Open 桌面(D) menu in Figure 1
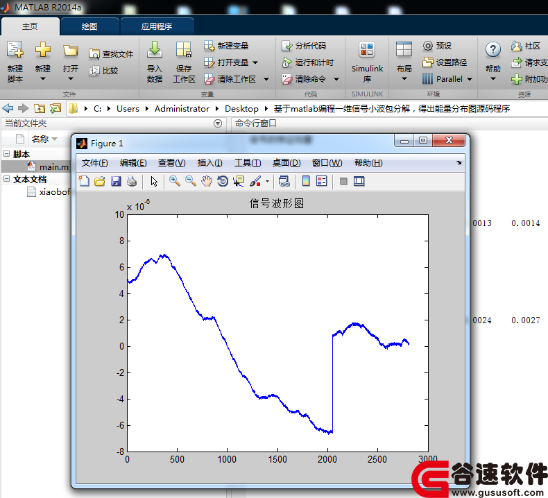 (x=286, y=163)
